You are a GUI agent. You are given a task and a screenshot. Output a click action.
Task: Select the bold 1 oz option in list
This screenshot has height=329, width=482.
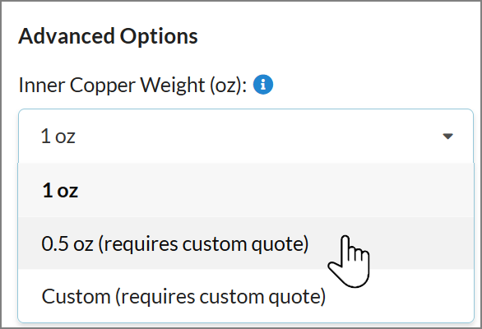246,190
